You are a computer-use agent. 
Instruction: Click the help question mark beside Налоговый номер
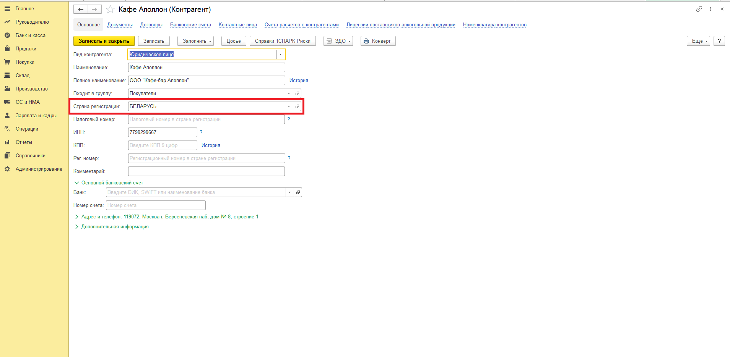pos(289,119)
